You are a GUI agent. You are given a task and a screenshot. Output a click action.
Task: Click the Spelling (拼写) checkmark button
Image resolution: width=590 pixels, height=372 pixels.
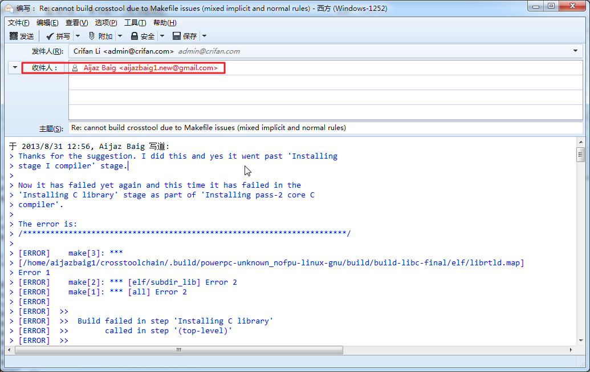[58, 36]
